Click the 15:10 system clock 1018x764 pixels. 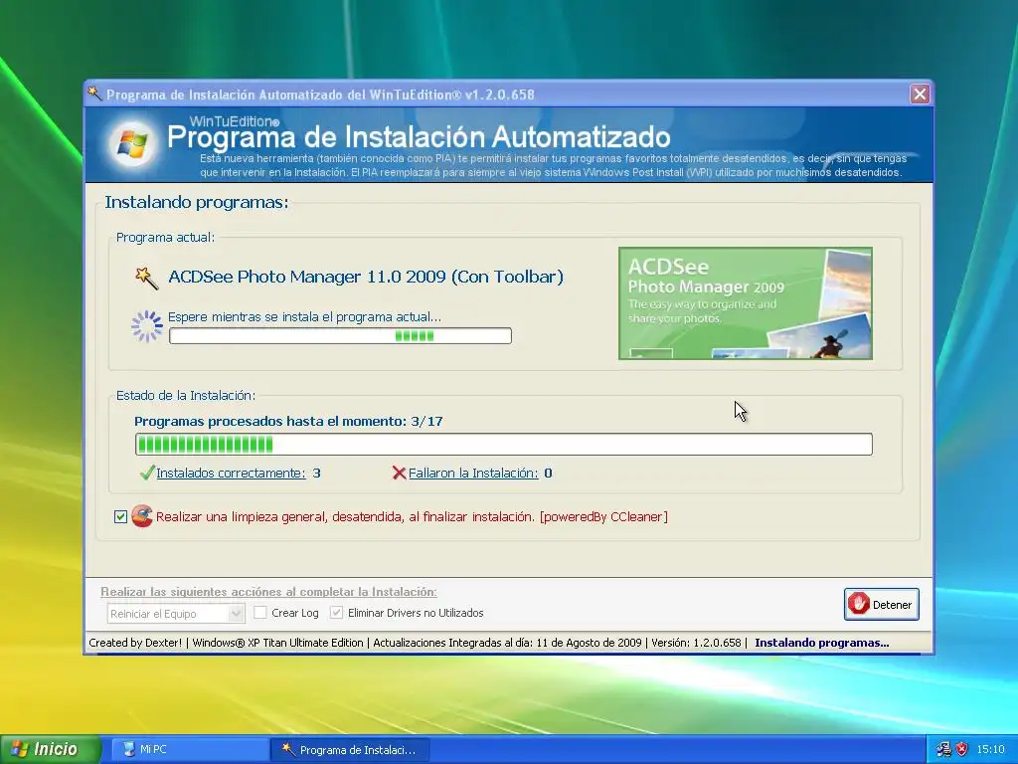(x=990, y=749)
